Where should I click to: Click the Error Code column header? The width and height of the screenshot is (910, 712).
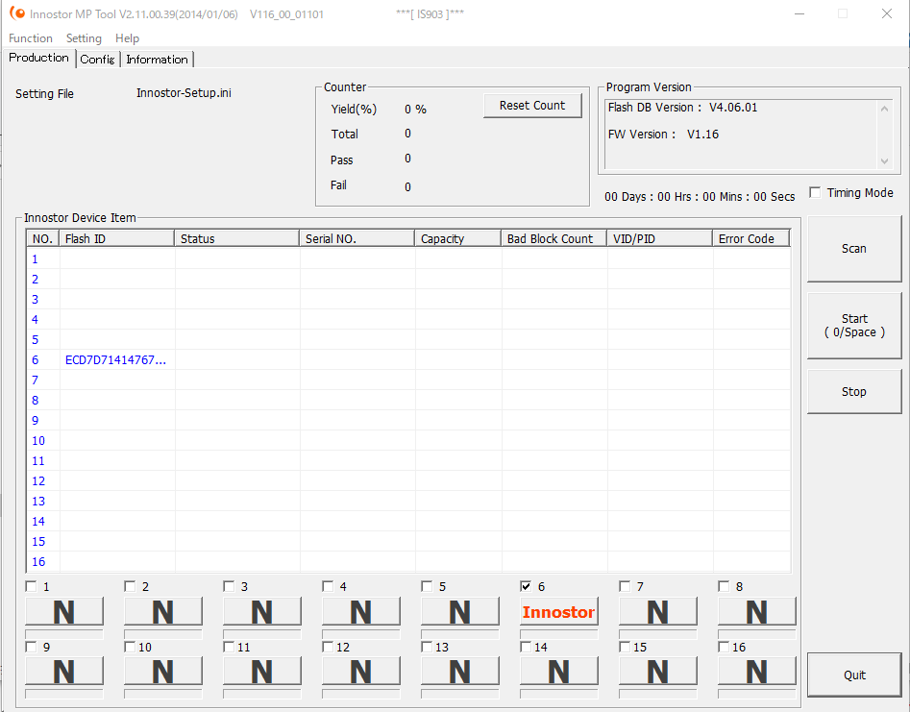click(x=751, y=238)
